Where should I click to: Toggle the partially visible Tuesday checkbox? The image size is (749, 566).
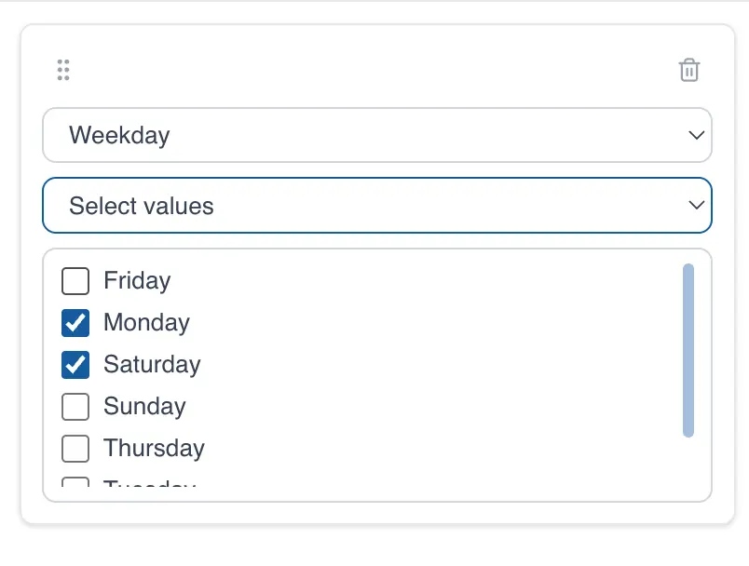point(75,485)
